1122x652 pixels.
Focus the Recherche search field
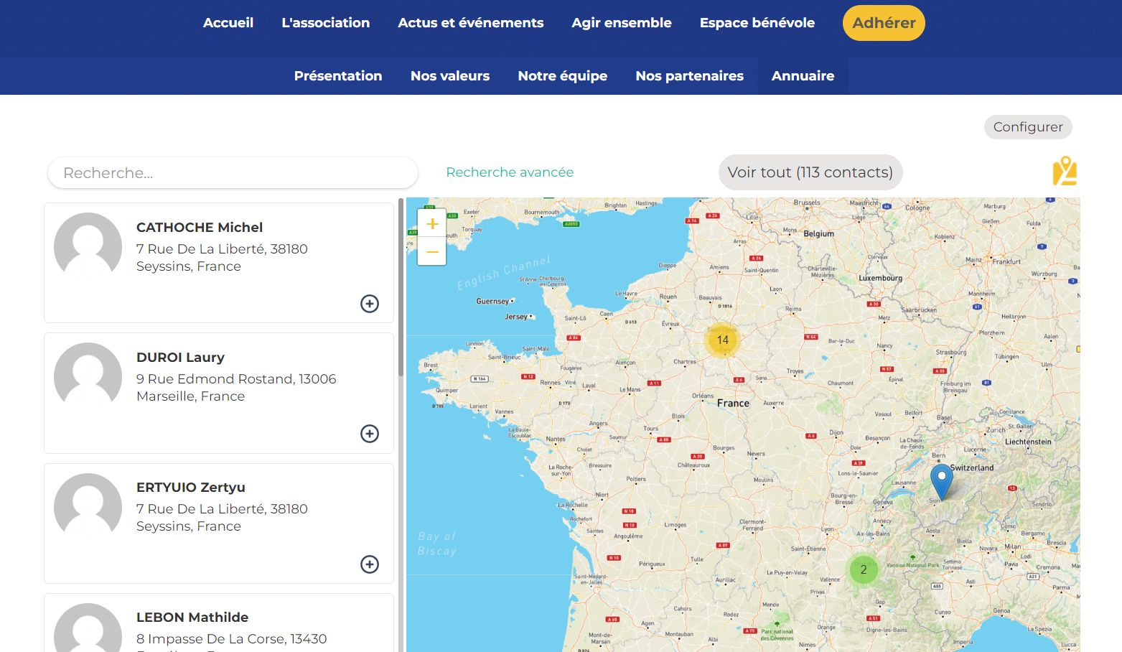233,173
